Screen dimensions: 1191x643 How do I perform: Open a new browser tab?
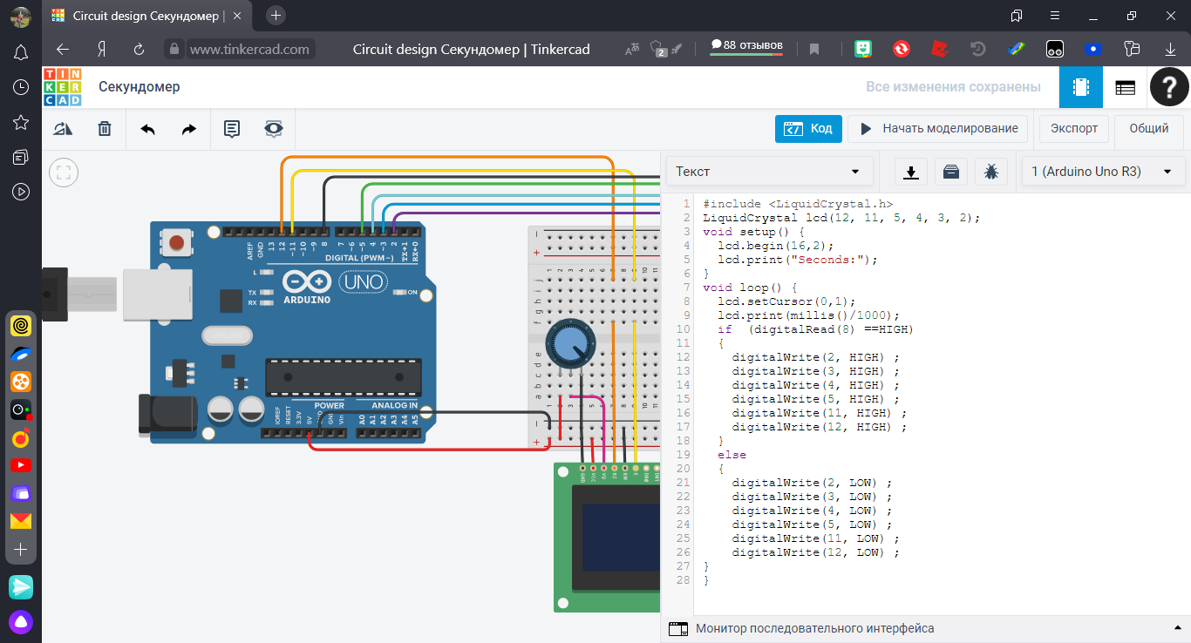[276, 15]
